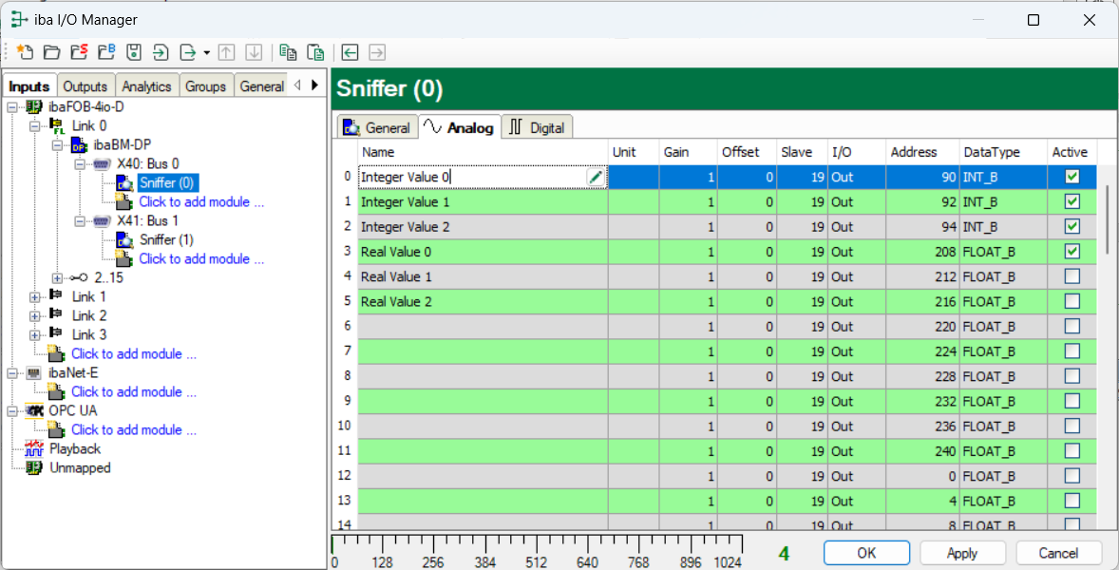Viewport: 1119px width, 570px height.
Task: Click the green left arrow toolbar icon
Action: click(x=350, y=52)
